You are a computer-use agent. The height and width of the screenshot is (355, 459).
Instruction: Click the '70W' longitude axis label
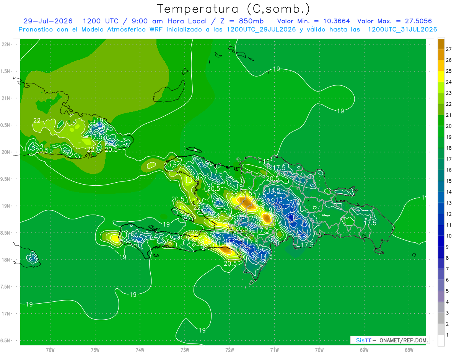point(319,350)
